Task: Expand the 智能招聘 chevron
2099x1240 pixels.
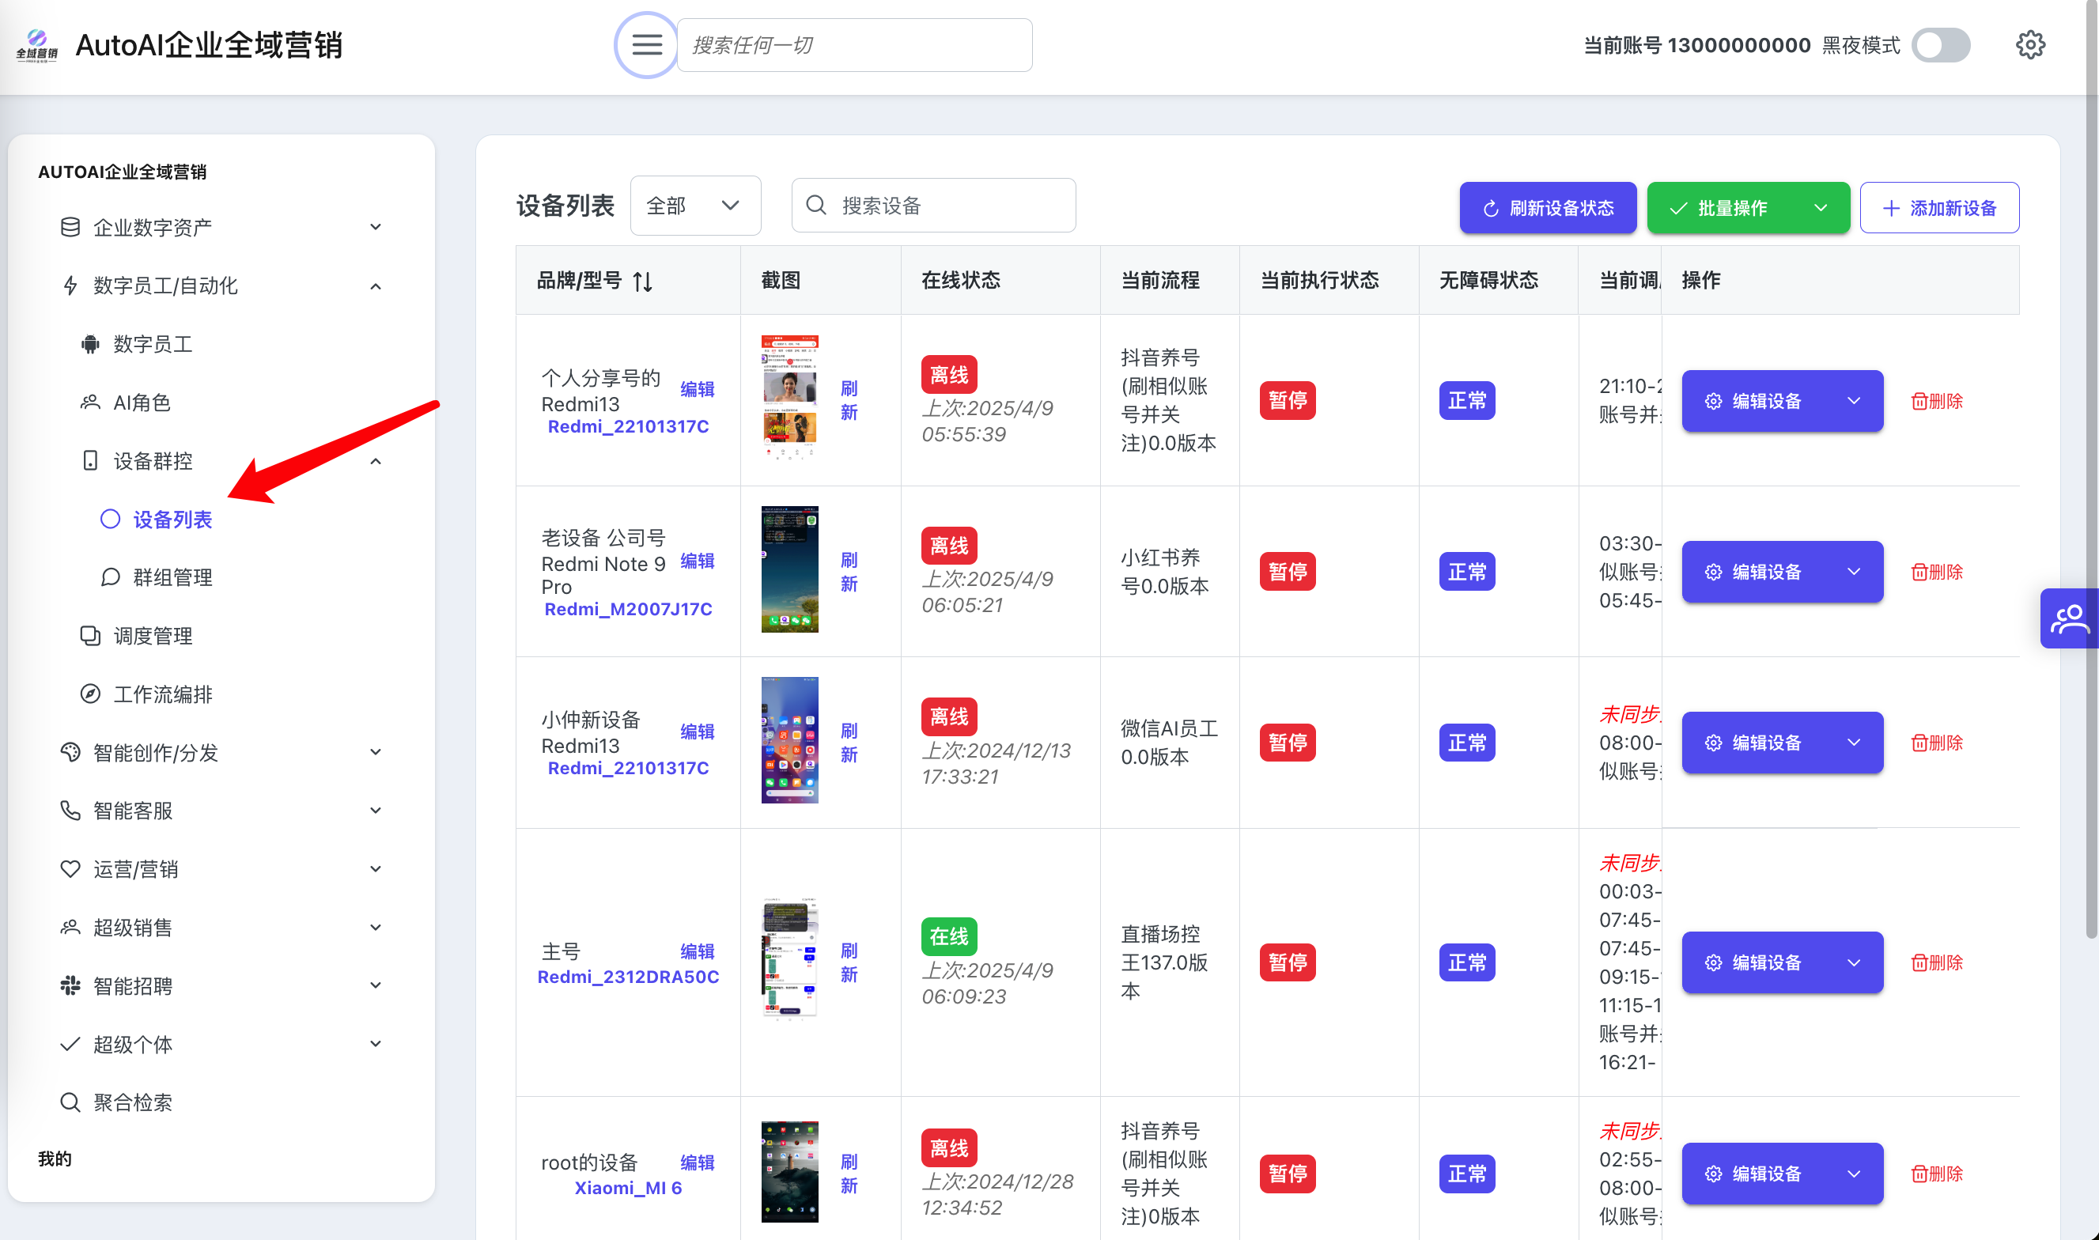Action: click(376, 985)
